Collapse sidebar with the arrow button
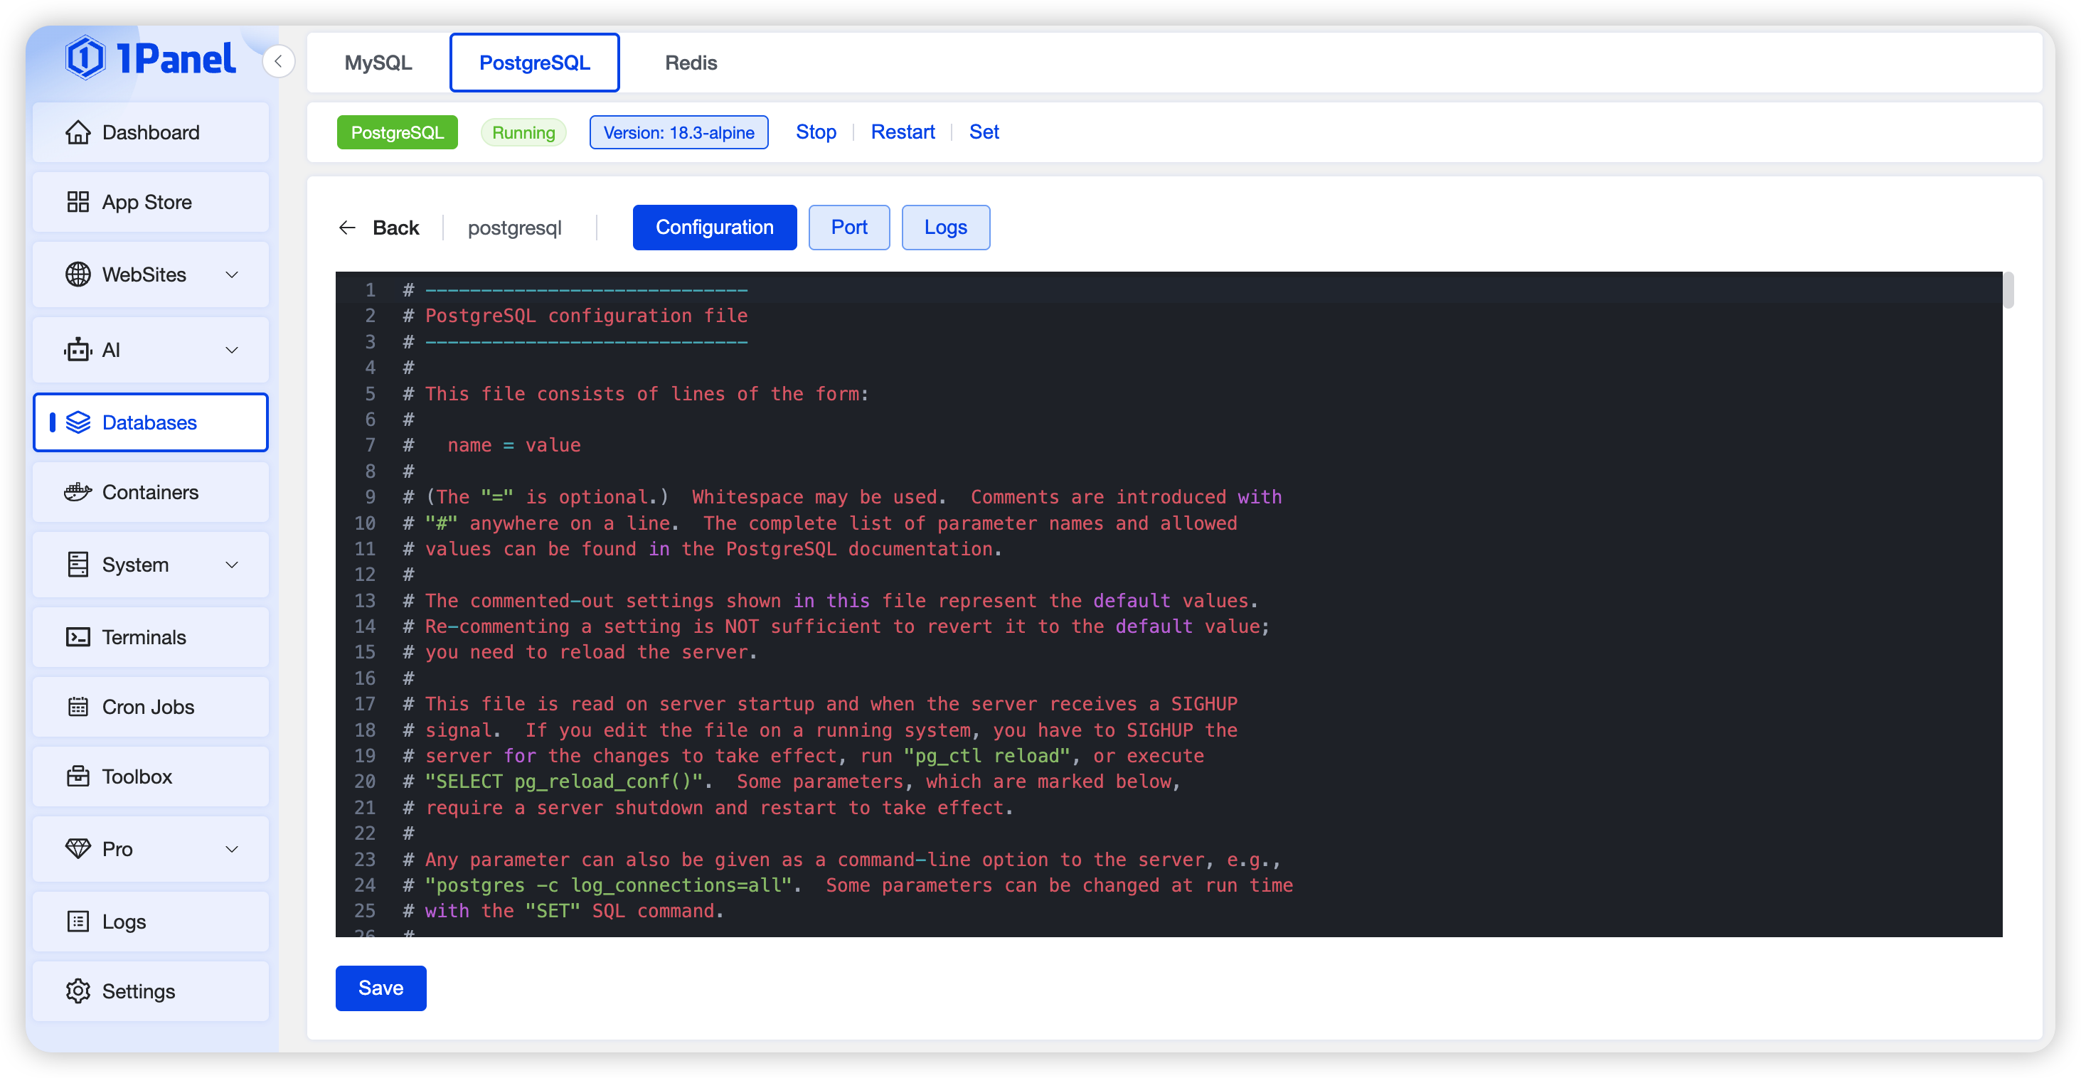Screen dimensions: 2081x1078 278,61
